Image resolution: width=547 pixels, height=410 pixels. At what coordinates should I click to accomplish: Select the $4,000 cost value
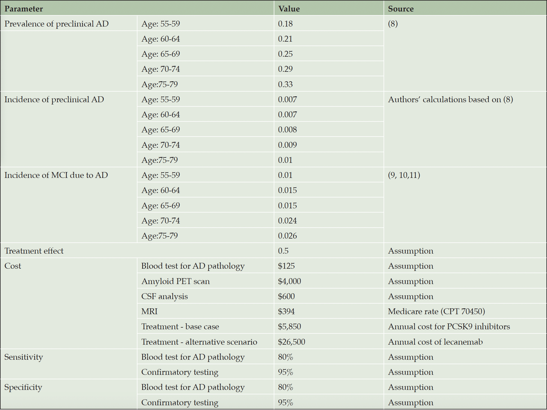tap(289, 282)
